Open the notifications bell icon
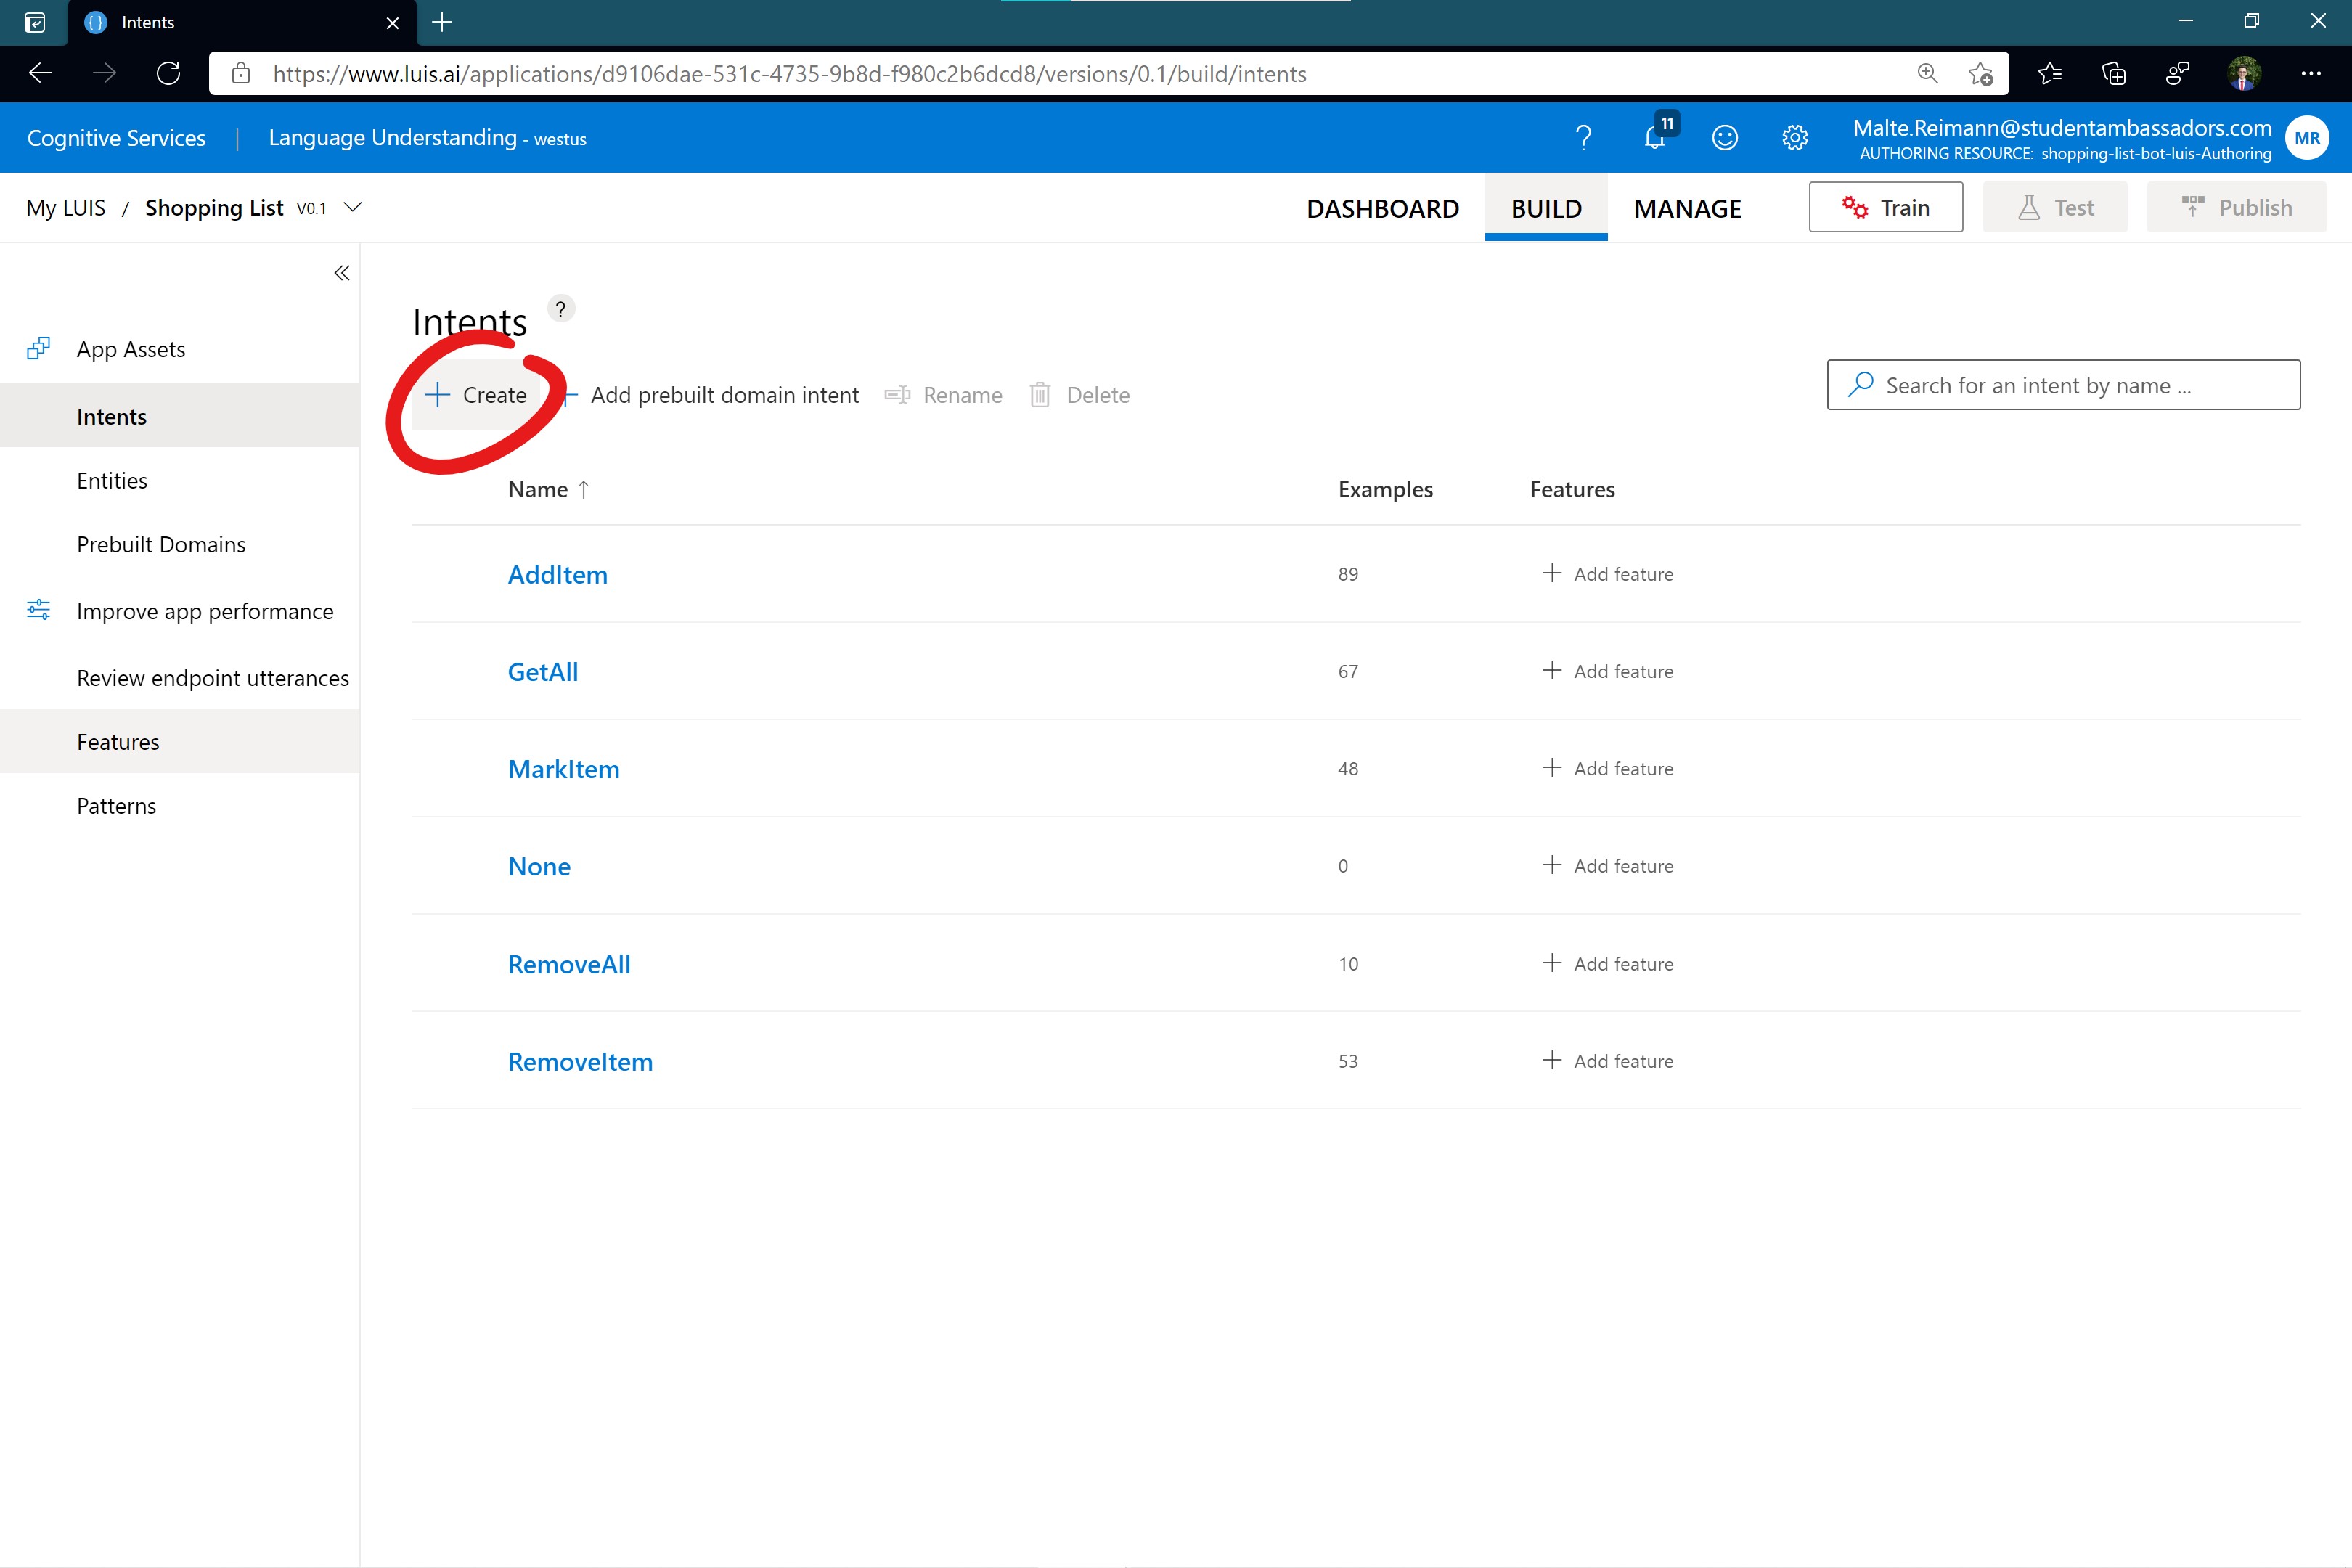The height and width of the screenshot is (1568, 2352). pos(1655,137)
